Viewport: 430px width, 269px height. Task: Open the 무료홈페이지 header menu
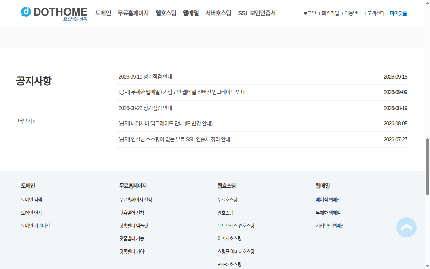pyautogui.click(x=133, y=13)
